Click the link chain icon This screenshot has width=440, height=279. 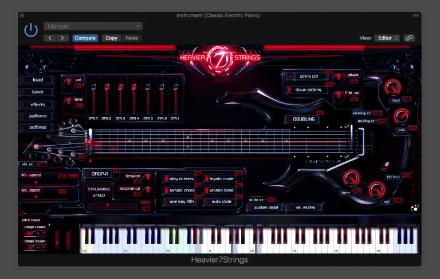[409, 38]
